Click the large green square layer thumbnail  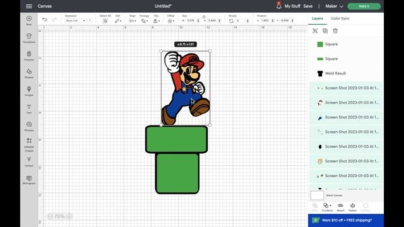tap(320, 44)
